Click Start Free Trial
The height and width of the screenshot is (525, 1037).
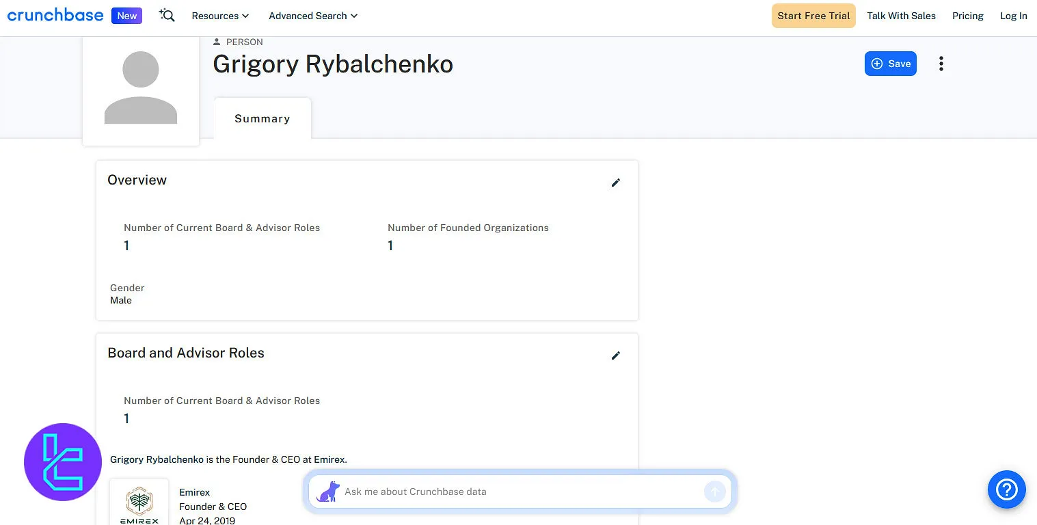click(x=813, y=15)
